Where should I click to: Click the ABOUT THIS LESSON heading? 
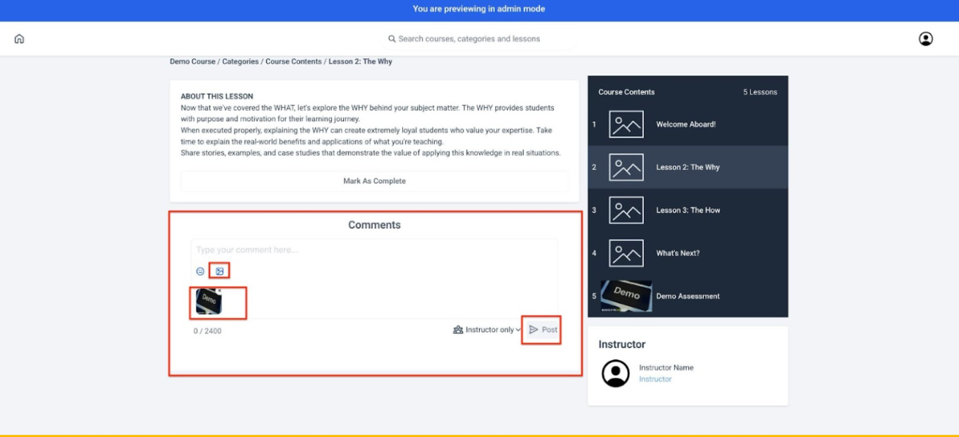click(x=217, y=96)
